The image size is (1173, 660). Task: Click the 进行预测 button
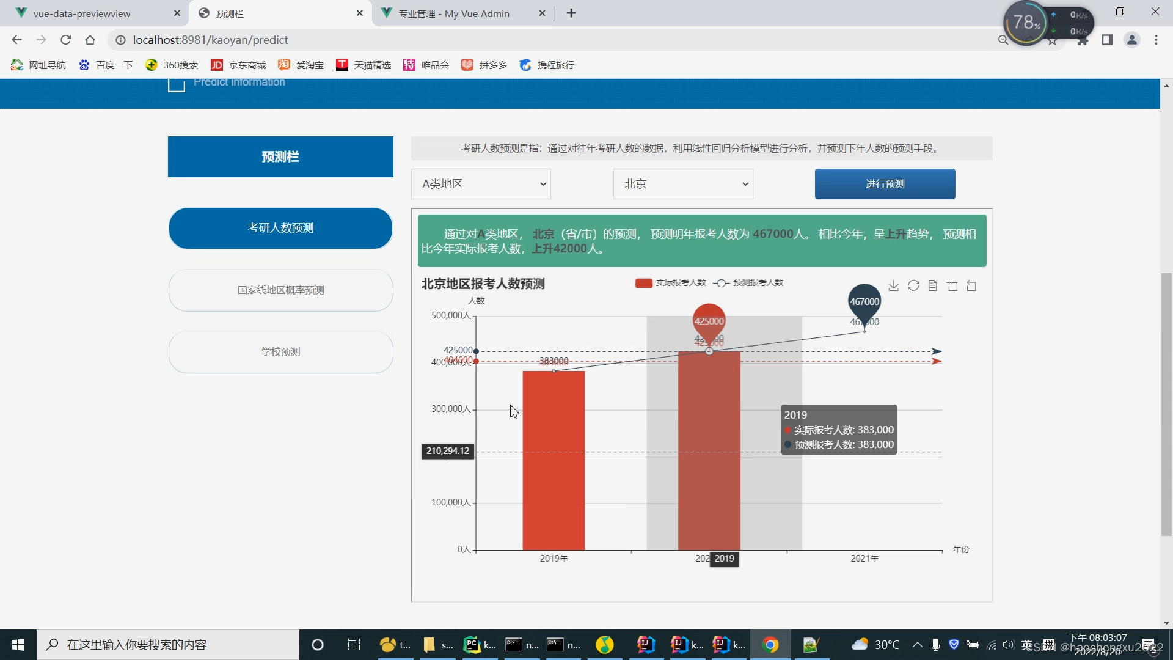click(885, 184)
